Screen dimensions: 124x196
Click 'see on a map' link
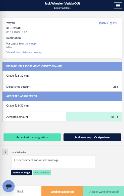[x=28, y=43]
